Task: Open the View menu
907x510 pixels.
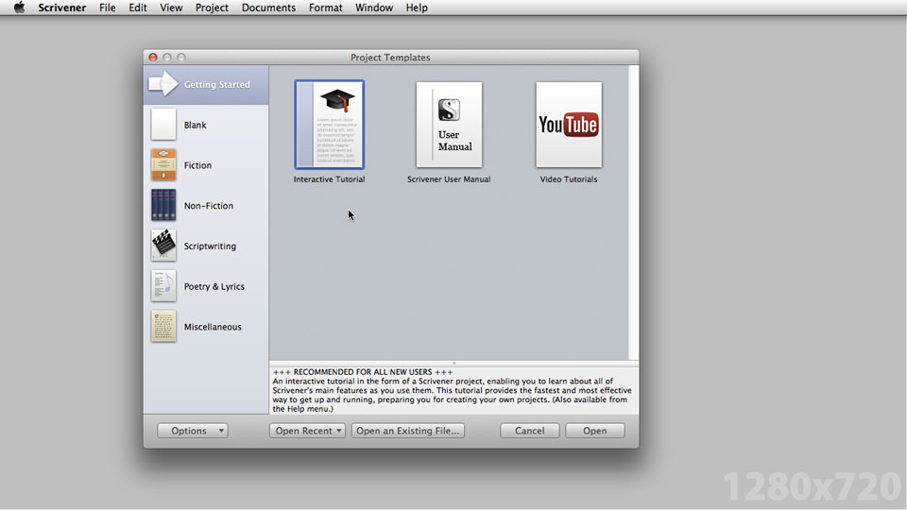Action: coord(171,8)
